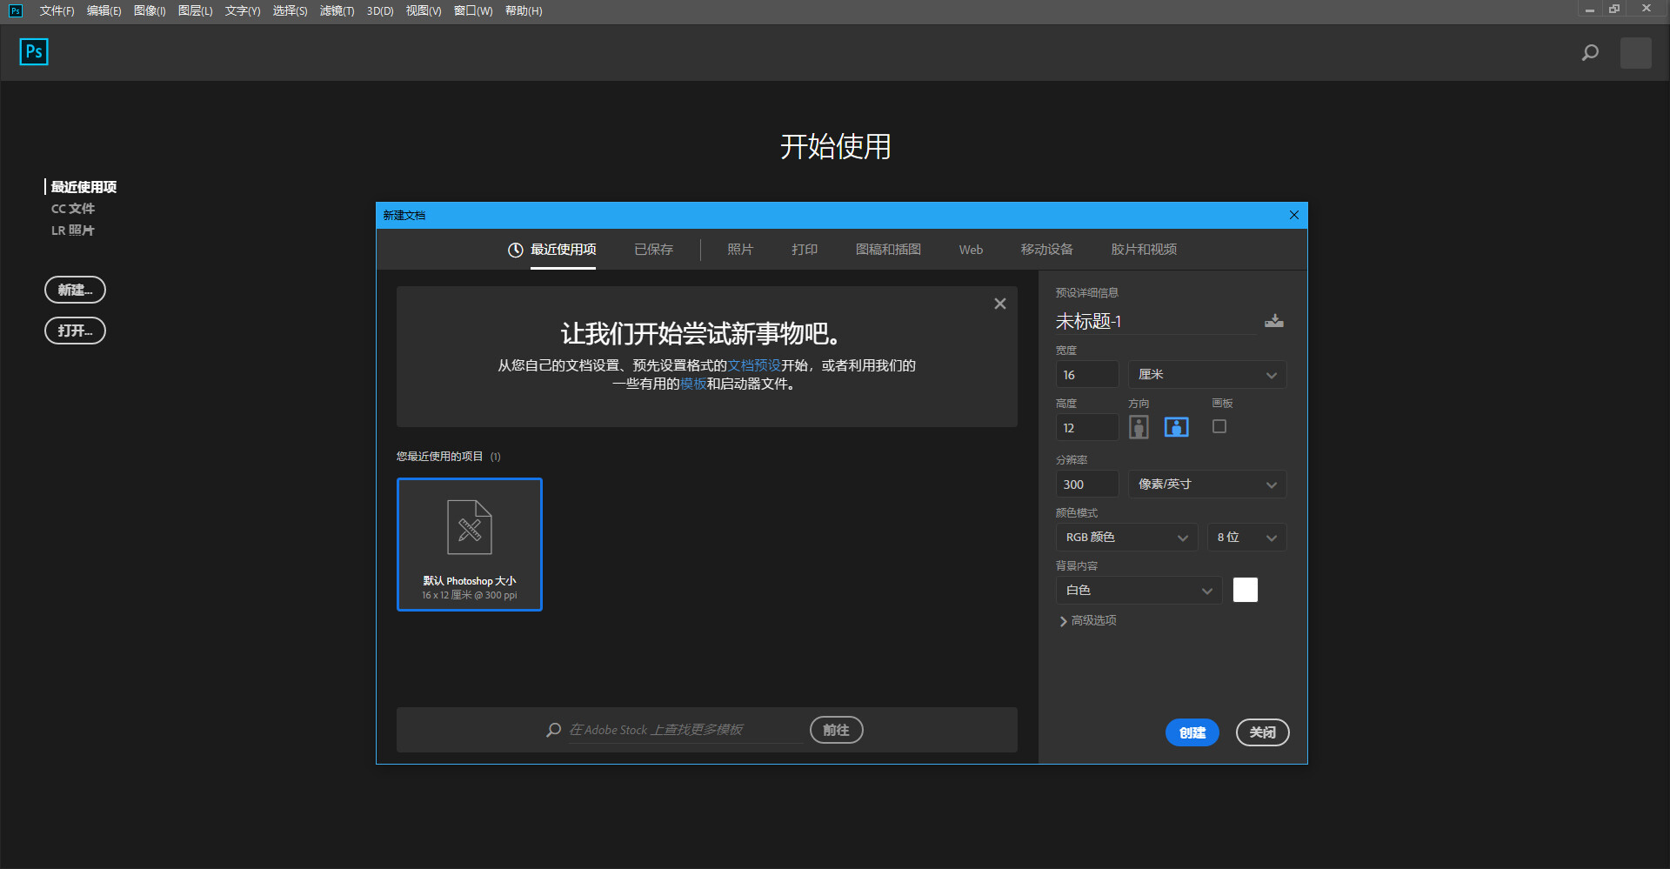
Task: Click the 新建... button on start screen
Action: tap(75, 290)
